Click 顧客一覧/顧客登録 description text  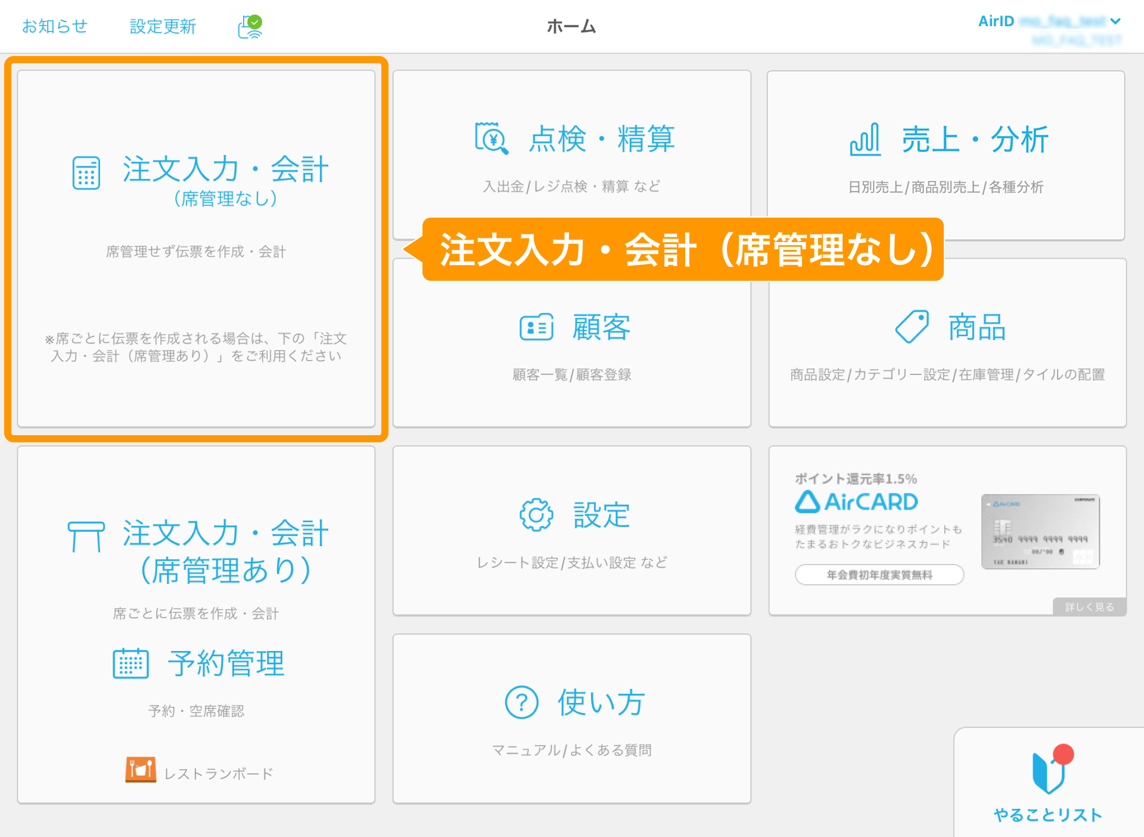[x=572, y=374]
